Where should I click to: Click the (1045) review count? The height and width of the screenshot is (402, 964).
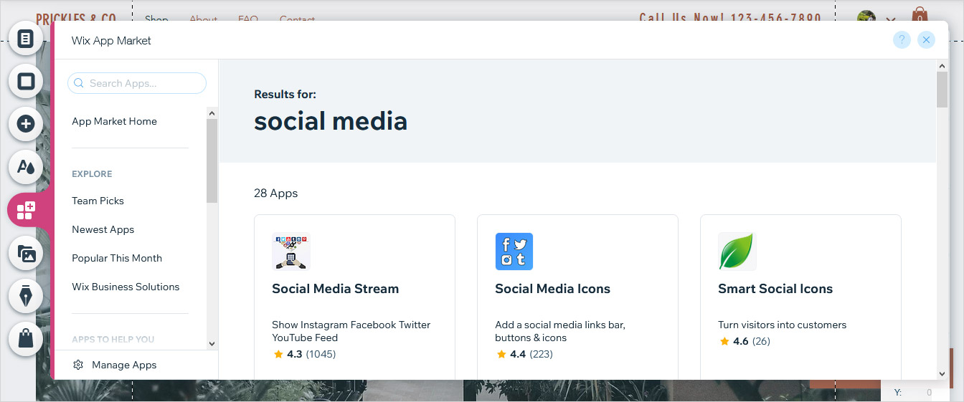[x=321, y=354]
